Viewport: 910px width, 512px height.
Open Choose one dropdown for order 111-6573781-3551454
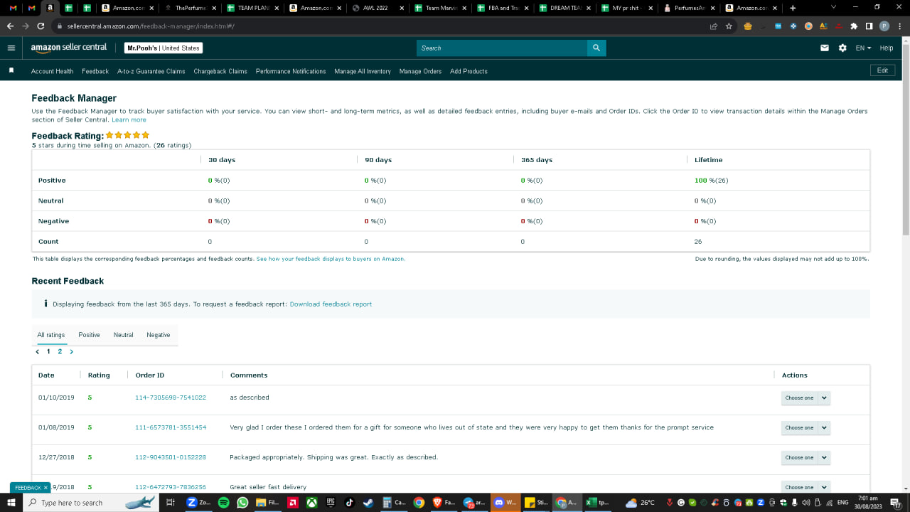pyautogui.click(x=805, y=427)
